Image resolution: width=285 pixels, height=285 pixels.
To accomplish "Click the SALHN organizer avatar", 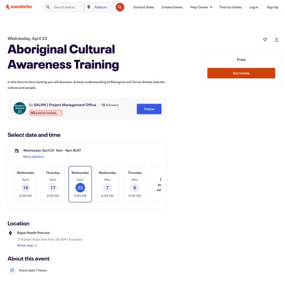I will 19,108.
